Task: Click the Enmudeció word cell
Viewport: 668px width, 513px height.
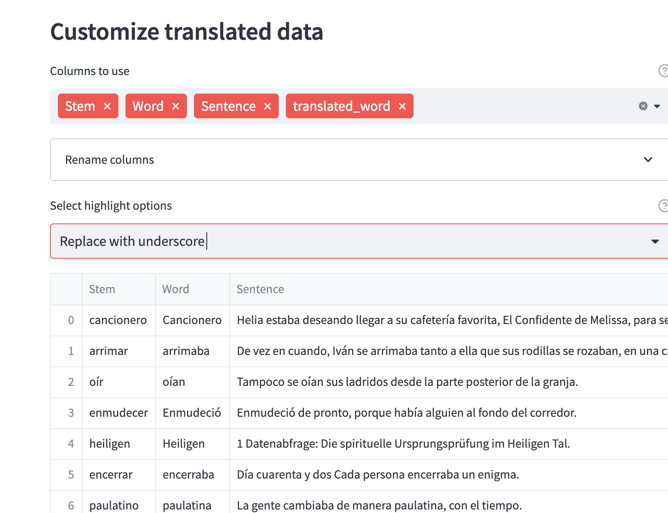Action: pyautogui.click(x=192, y=413)
